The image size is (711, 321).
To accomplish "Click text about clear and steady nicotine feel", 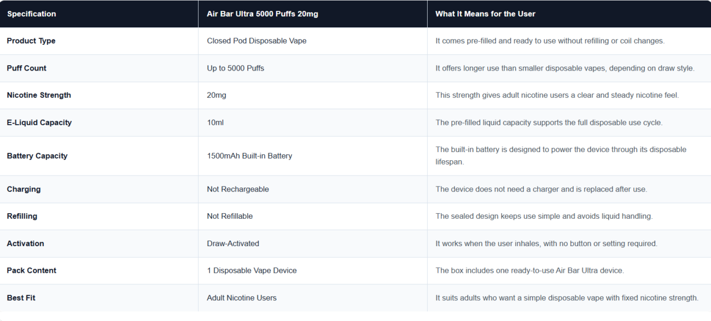I will pyautogui.click(x=557, y=95).
